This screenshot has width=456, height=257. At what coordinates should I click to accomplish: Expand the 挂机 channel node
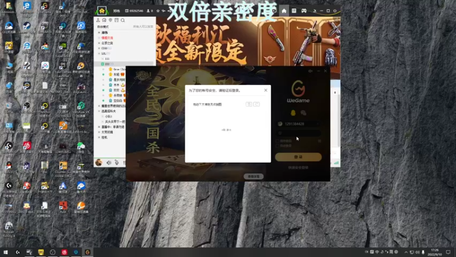click(x=99, y=138)
